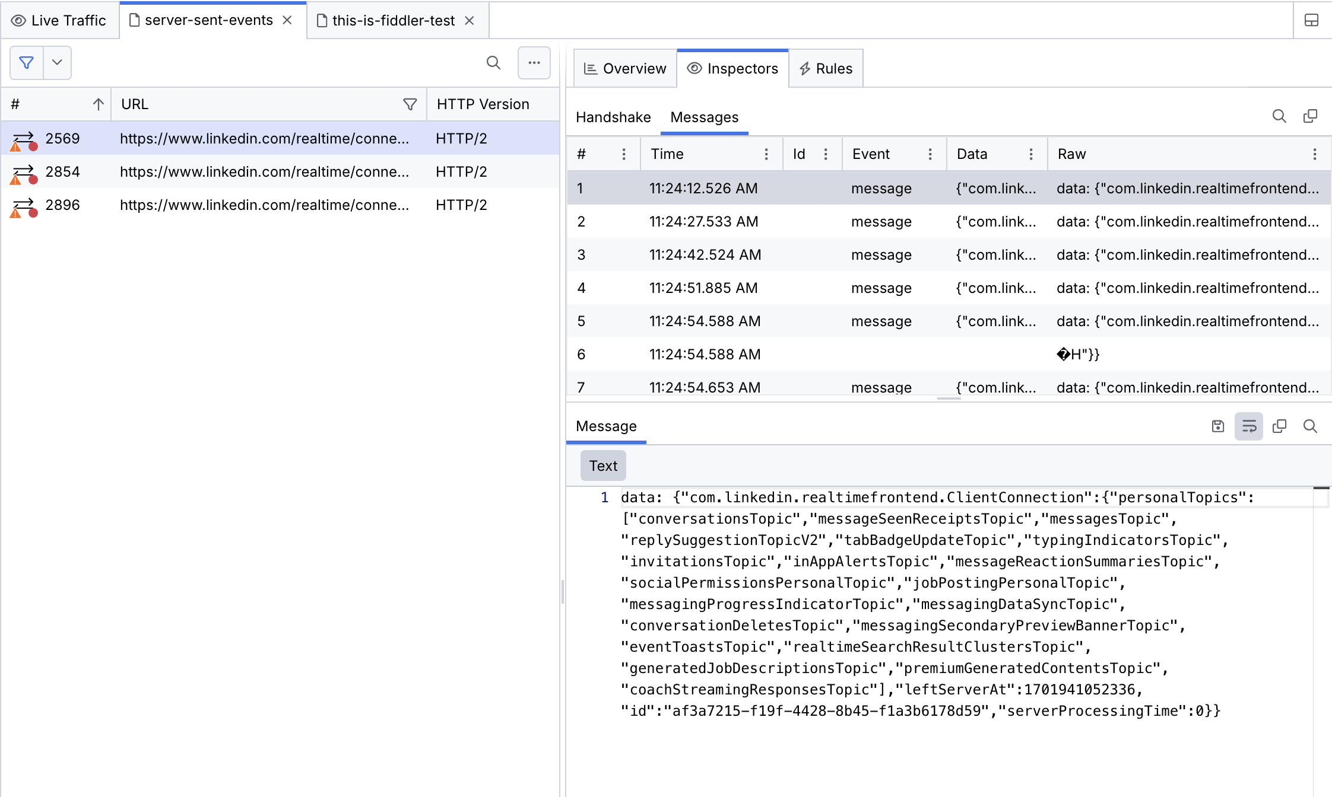Sort sessions by the # column arrow
Image resolution: width=1332 pixels, height=797 pixels.
(99, 104)
